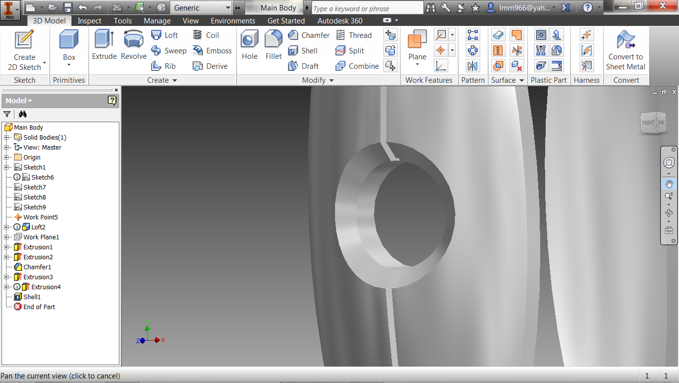Open the Generic material dropdown
Viewport: 679px width, 383px height.
tap(228, 7)
